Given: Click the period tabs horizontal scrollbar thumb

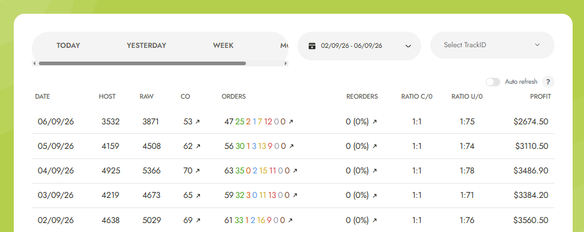Looking at the screenshot, I should tap(142, 63).
